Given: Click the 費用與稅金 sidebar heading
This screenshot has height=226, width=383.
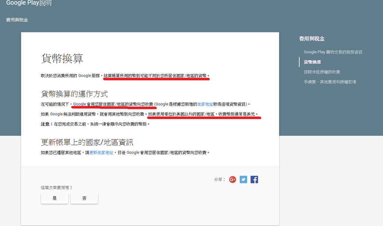Looking at the screenshot, I should coord(312,39).
